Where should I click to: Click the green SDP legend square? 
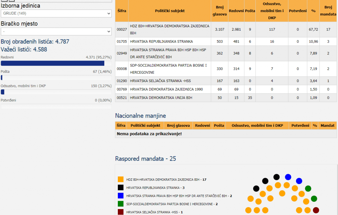point(120,204)
